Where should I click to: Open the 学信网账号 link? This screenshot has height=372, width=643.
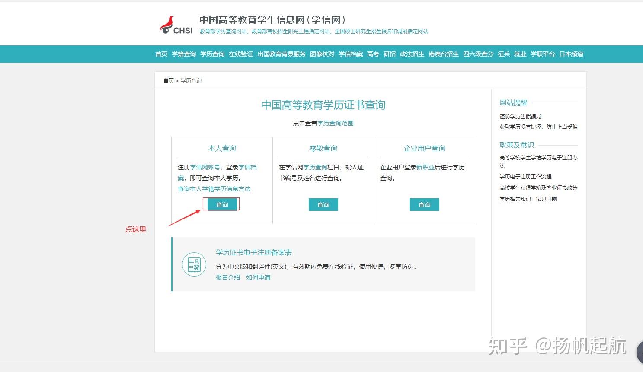(x=205, y=167)
